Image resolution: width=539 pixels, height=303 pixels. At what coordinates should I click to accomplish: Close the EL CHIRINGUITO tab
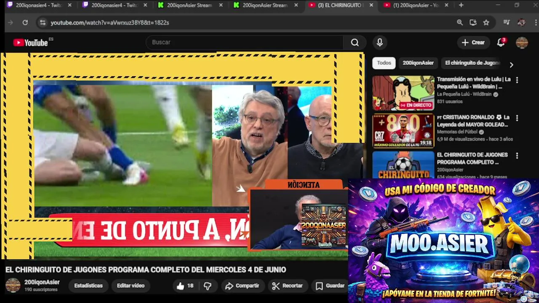[x=371, y=5]
